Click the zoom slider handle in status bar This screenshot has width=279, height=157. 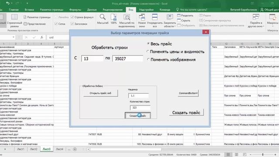tap(263, 154)
